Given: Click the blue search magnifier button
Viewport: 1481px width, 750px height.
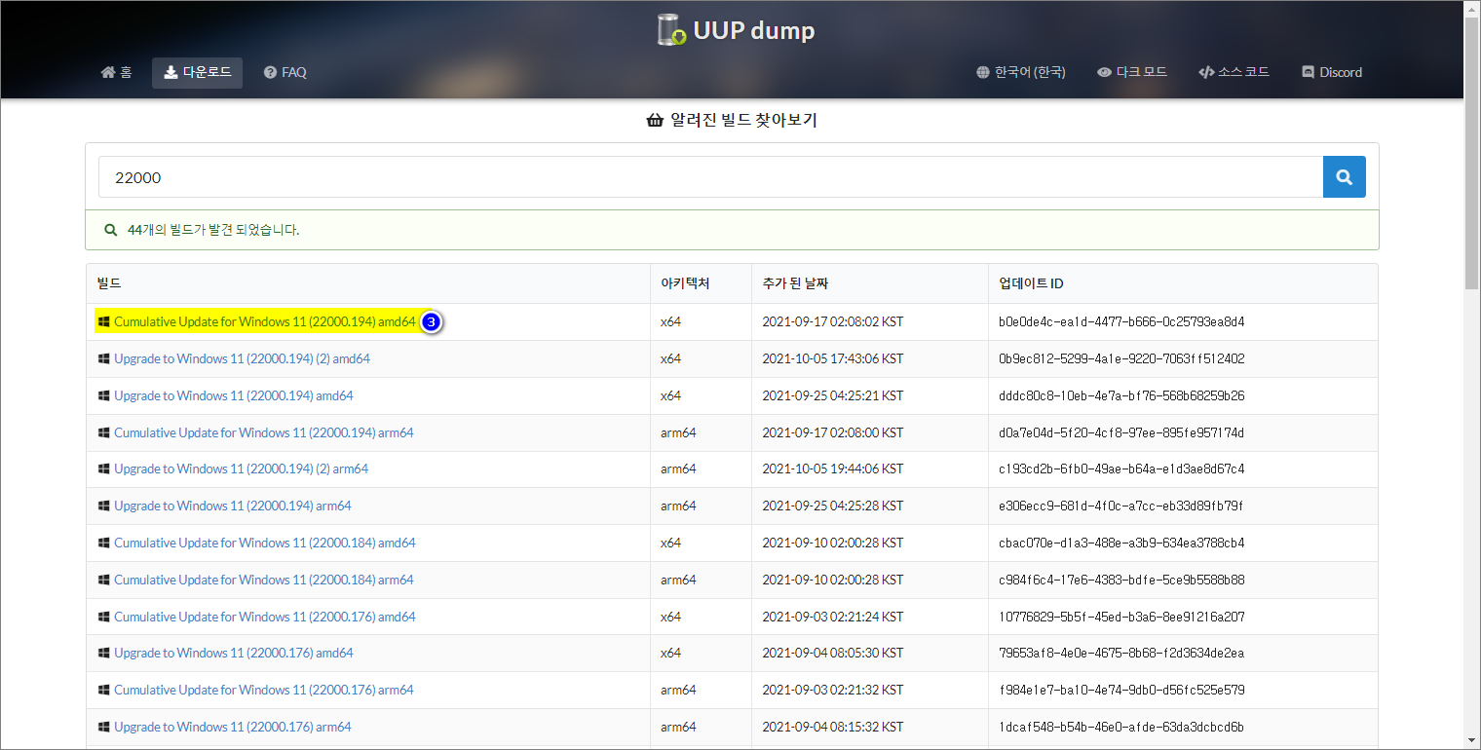Looking at the screenshot, I should 1345,177.
